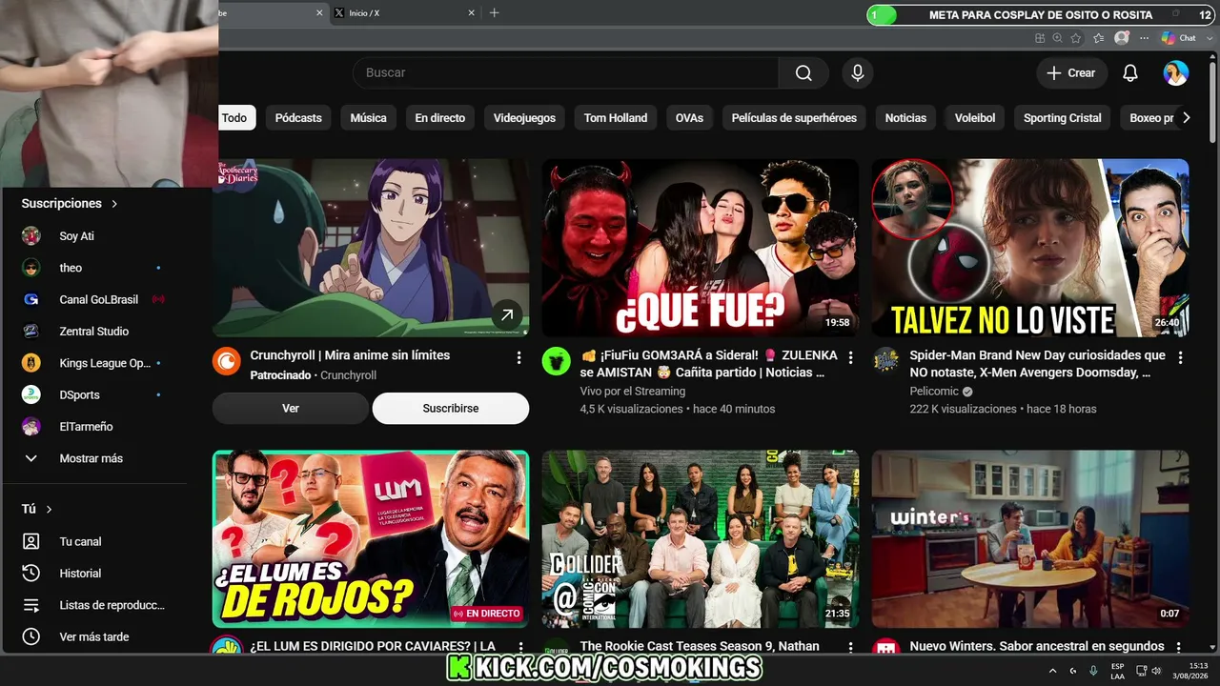The width and height of the screenshot is (1220, 686).
Task: Open the Winter's ad video thumbnail
Action: pyautogui.click(x=1030, y=539)
